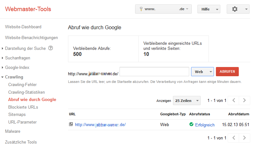Open the site selector dropdown
Viewport: 255px width, 148px height.
tap(163, 9)
